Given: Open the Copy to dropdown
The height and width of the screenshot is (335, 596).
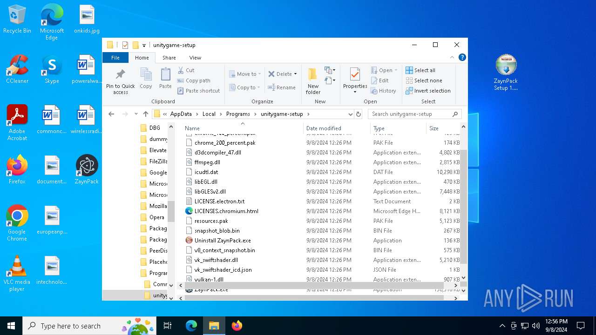Looking at the screenshot, I should click(245, 87).
